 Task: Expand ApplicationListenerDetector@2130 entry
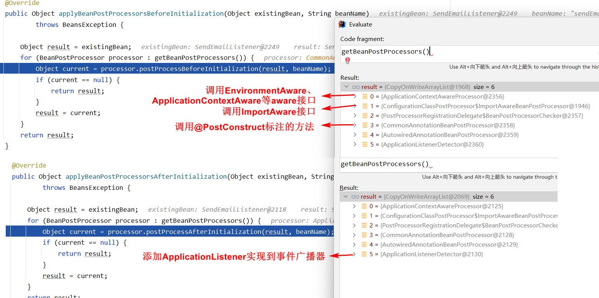click(x=354, y=254)
